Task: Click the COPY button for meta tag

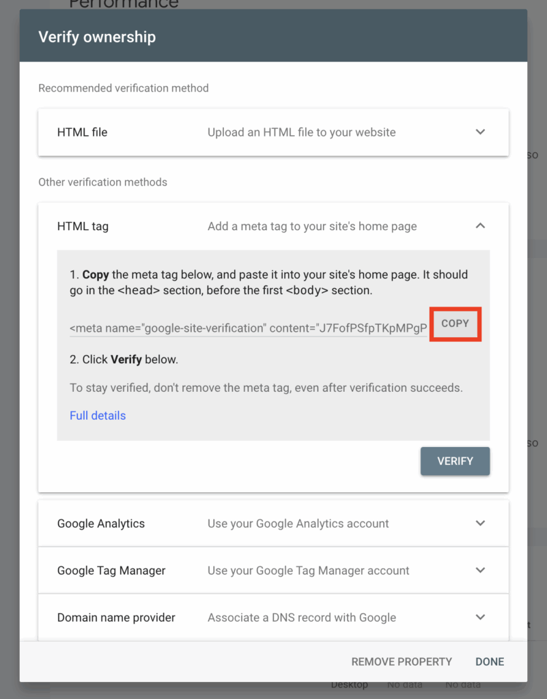Action: tap(455, 324)
